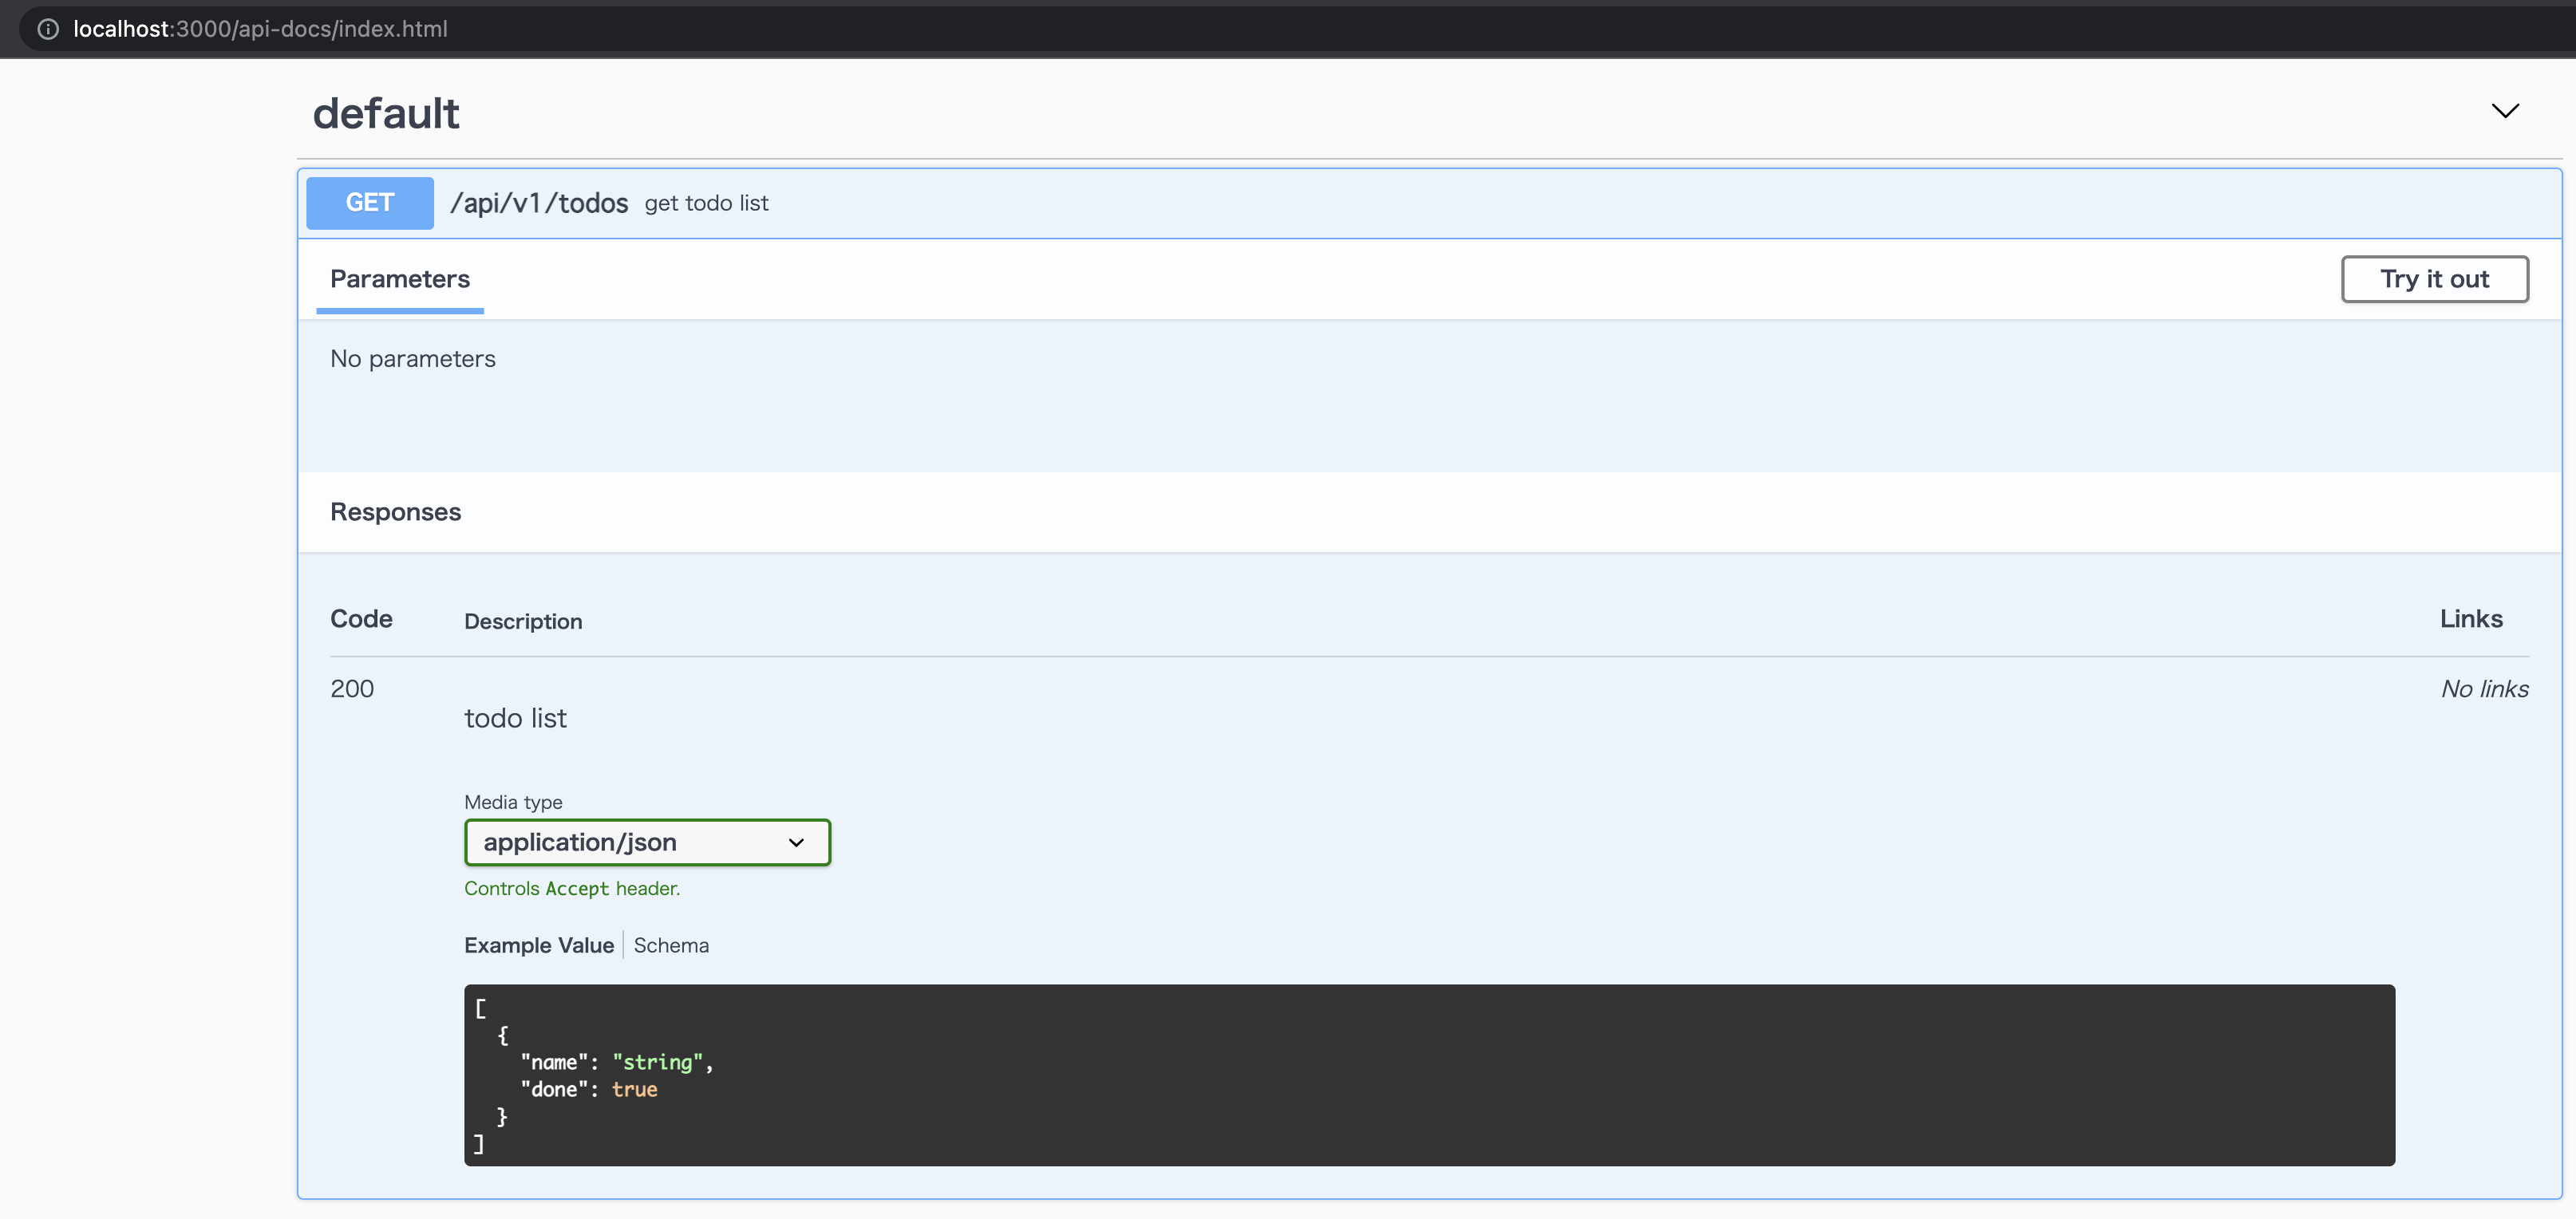This screenshot has height=1219, width=2576.
Task: Click the todo list response description
Action: point(515,718)
